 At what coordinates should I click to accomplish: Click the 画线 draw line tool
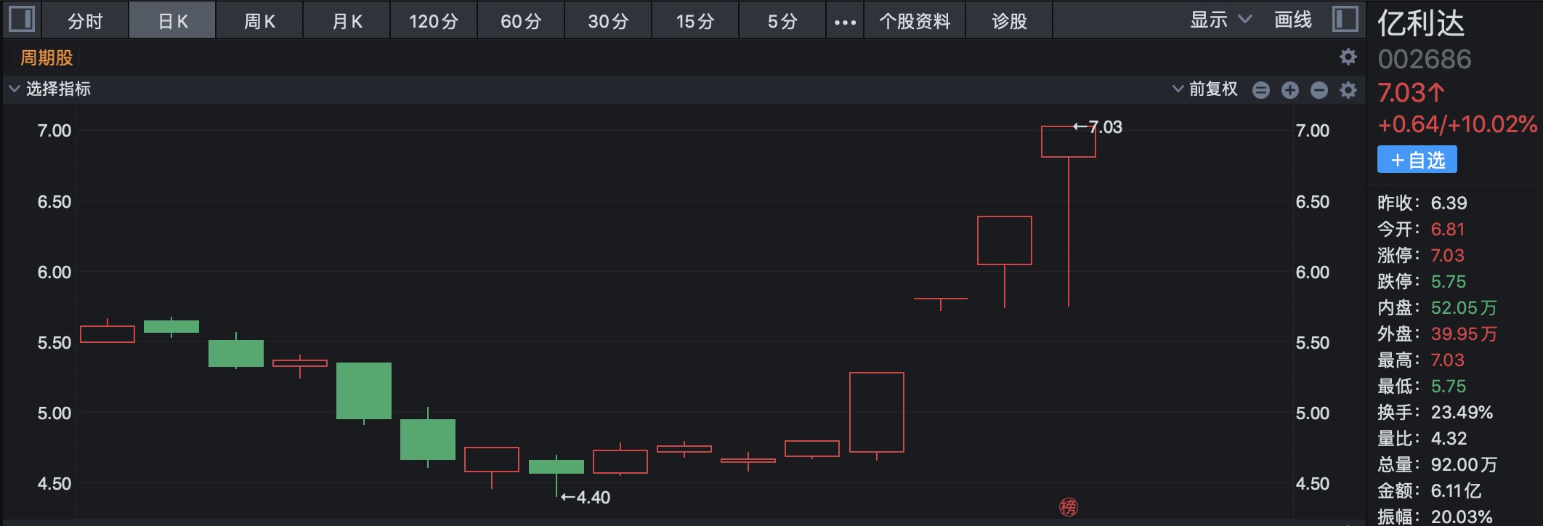tap(1293, 20)
